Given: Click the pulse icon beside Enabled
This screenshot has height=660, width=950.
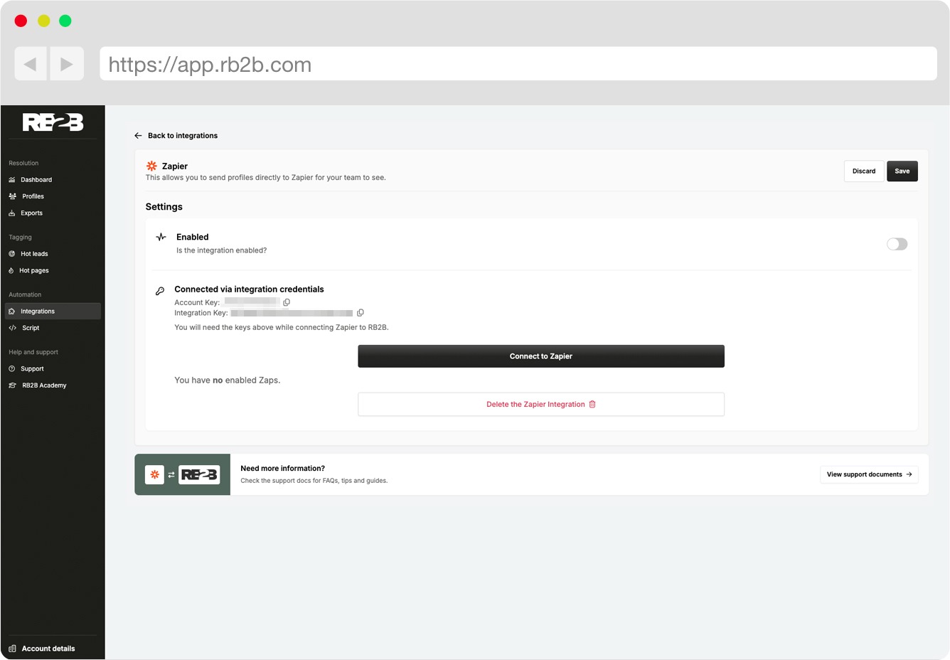Looking at the screenshot, I should pos(161,237).
